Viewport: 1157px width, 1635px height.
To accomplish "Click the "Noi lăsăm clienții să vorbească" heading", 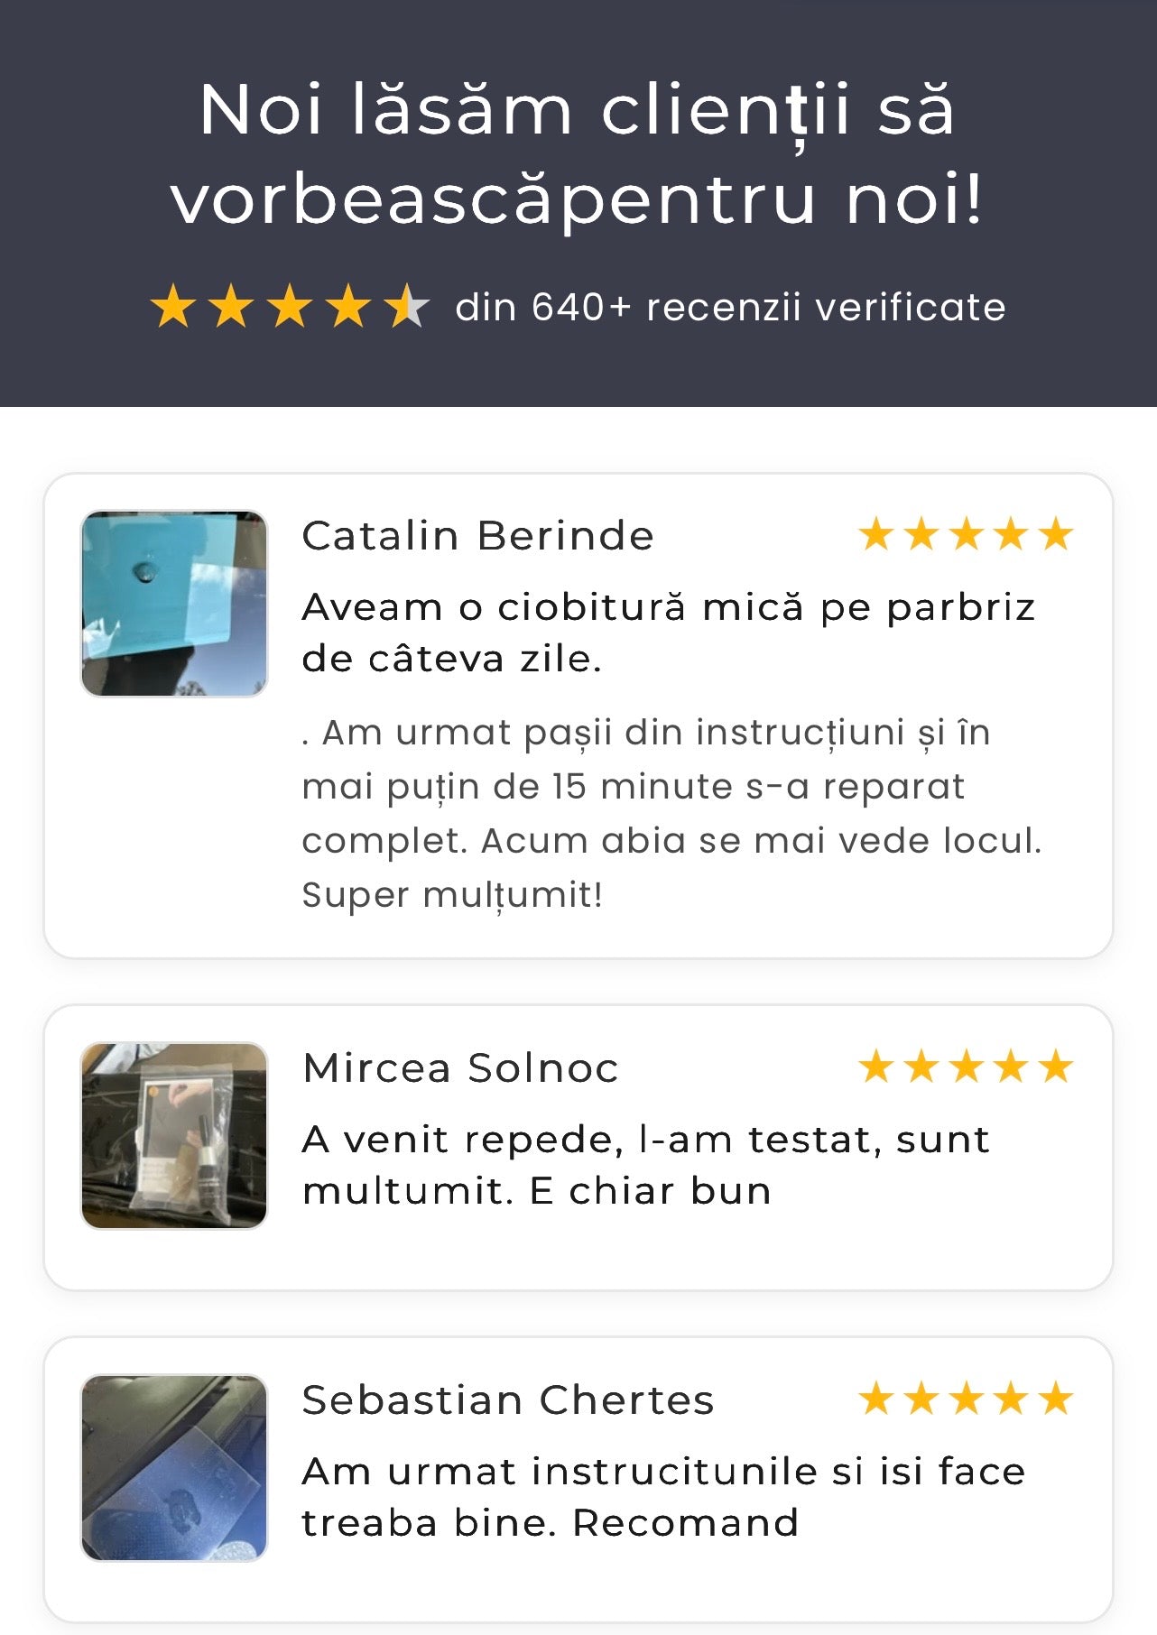I will pos(578,153).
